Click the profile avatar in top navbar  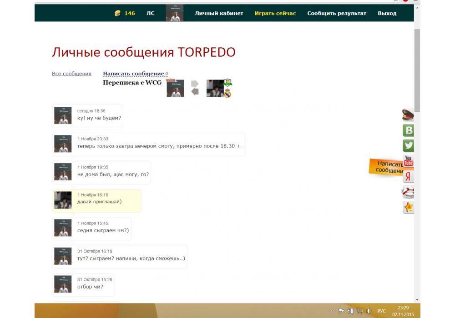pyautogui.click(x=175, y=13)
